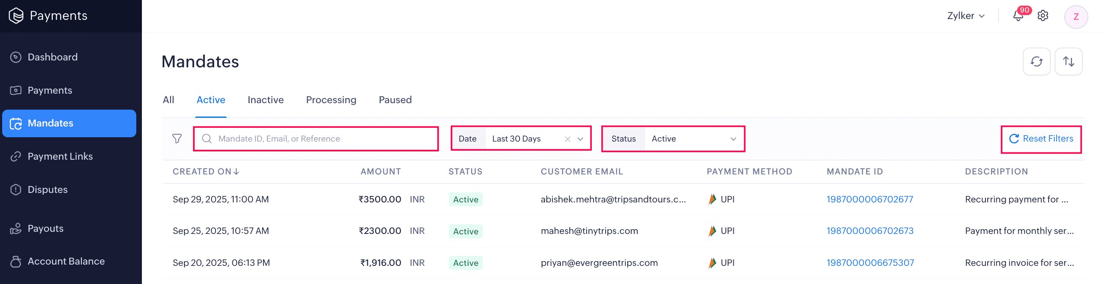Open Disputes in the sidebar
This screenshot has width=1104, height=284.
48,189
